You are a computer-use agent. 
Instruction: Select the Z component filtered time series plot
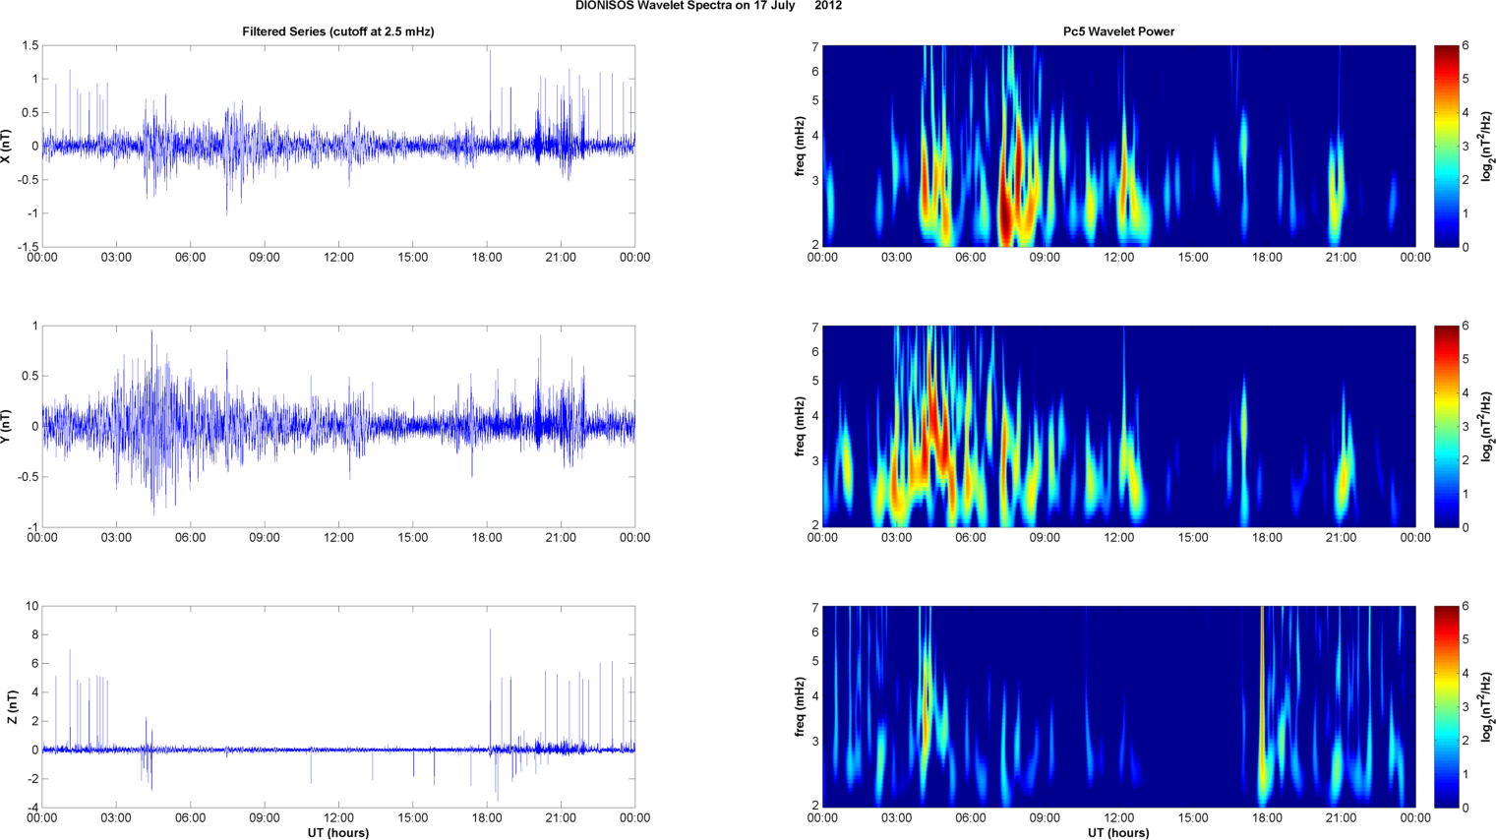[x=338, y=707]
